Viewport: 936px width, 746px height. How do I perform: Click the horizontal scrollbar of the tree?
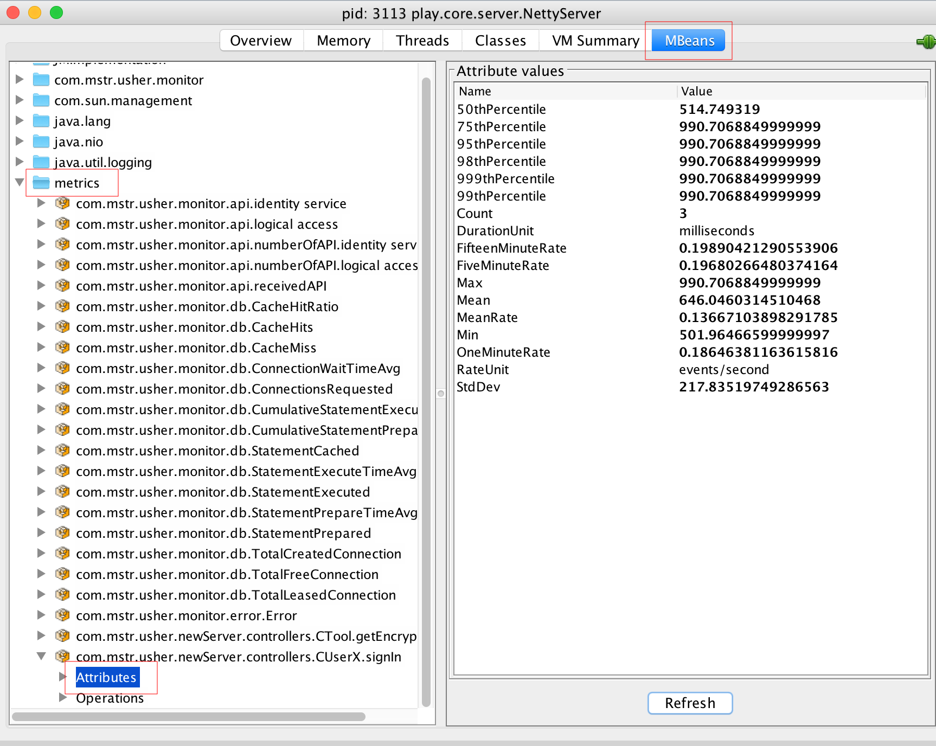[x=189, y=717]
